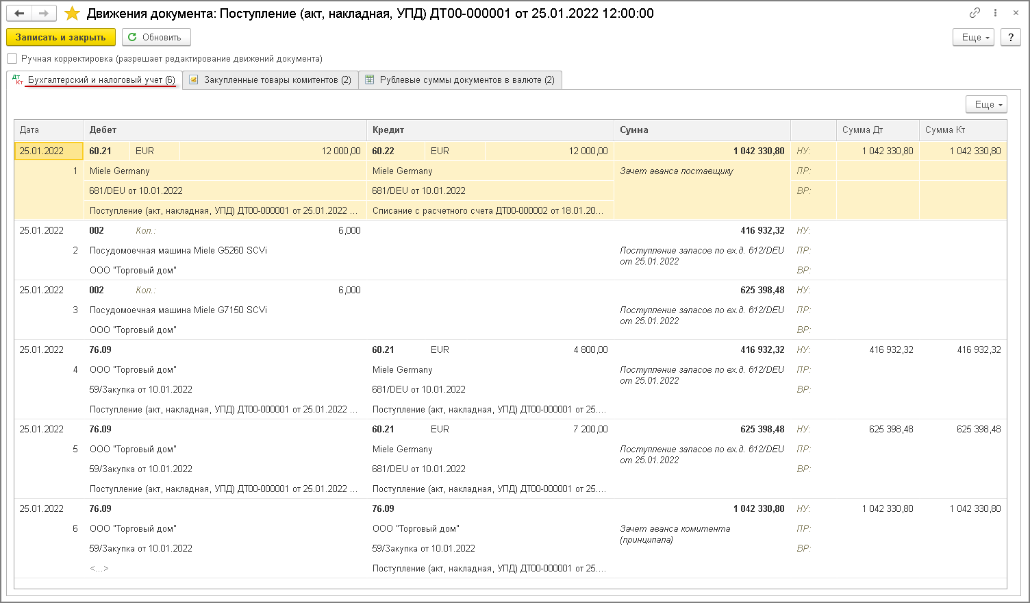The width and height of the screenshot is (1030, 603).
Task: Click 'Зачет аванса комитента (принципала)' text
Action: point(675,534)
